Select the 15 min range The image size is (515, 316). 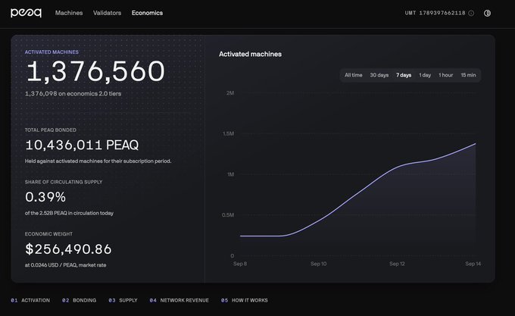(468, 75)
